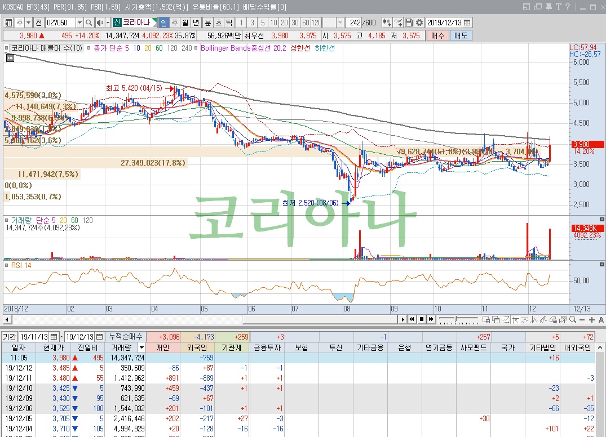The image size is (606, 437).
Task: Toggle Bollinger Bands indicator box
Action: pos(196,48)
